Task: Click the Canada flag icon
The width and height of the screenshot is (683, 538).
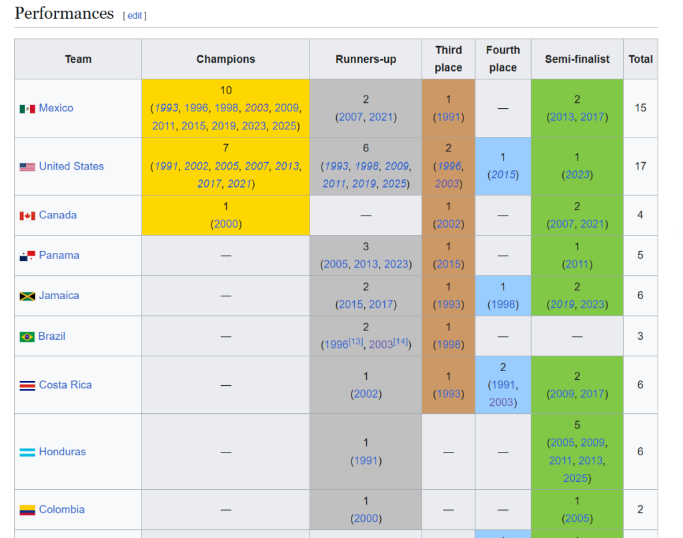Action: point(27,216)
